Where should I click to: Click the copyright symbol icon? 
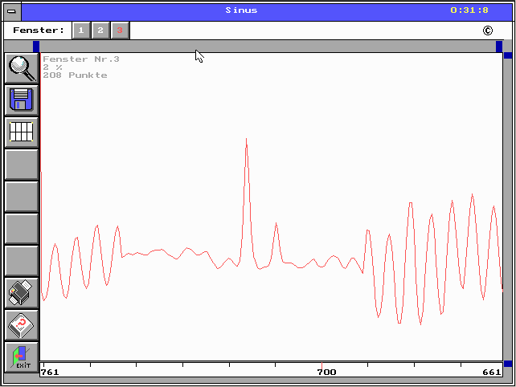click(487, 31)
